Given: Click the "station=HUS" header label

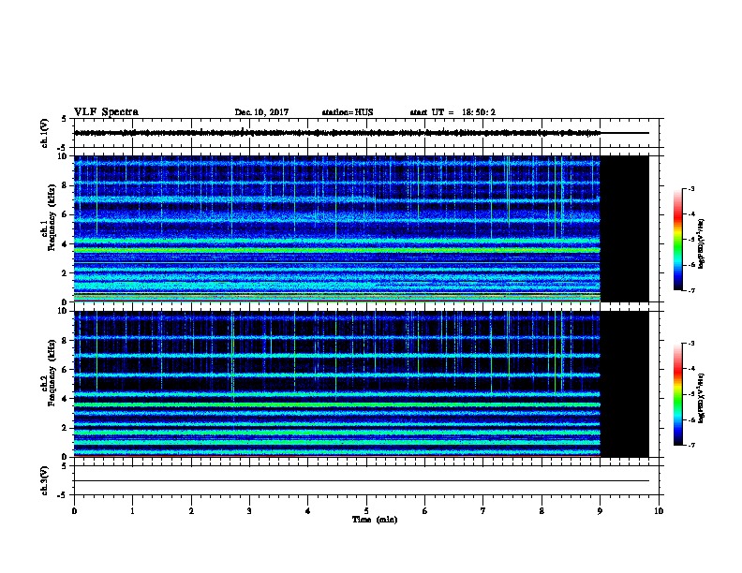Looking at the screenshot, I should click(x=348, y=112).
